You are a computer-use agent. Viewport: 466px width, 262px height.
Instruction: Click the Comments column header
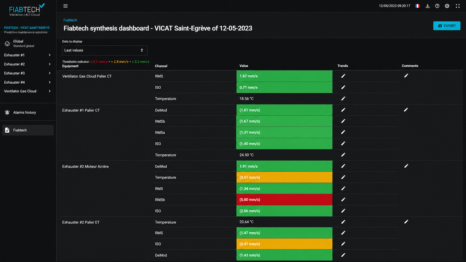(410, 66)
